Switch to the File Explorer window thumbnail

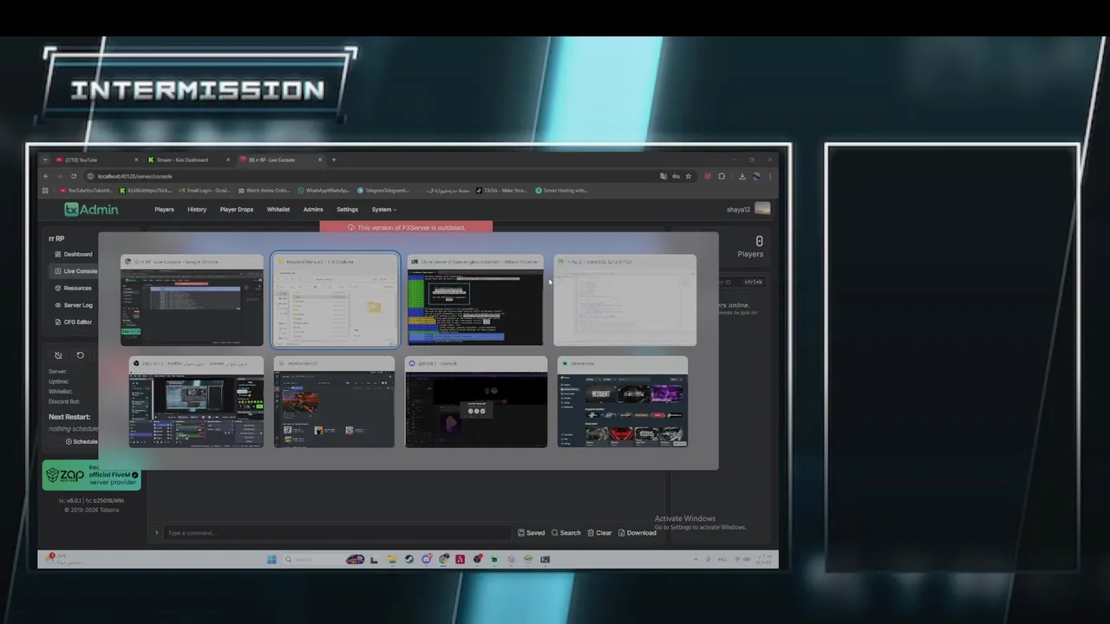pyautogui.click(x=335, y=301)
